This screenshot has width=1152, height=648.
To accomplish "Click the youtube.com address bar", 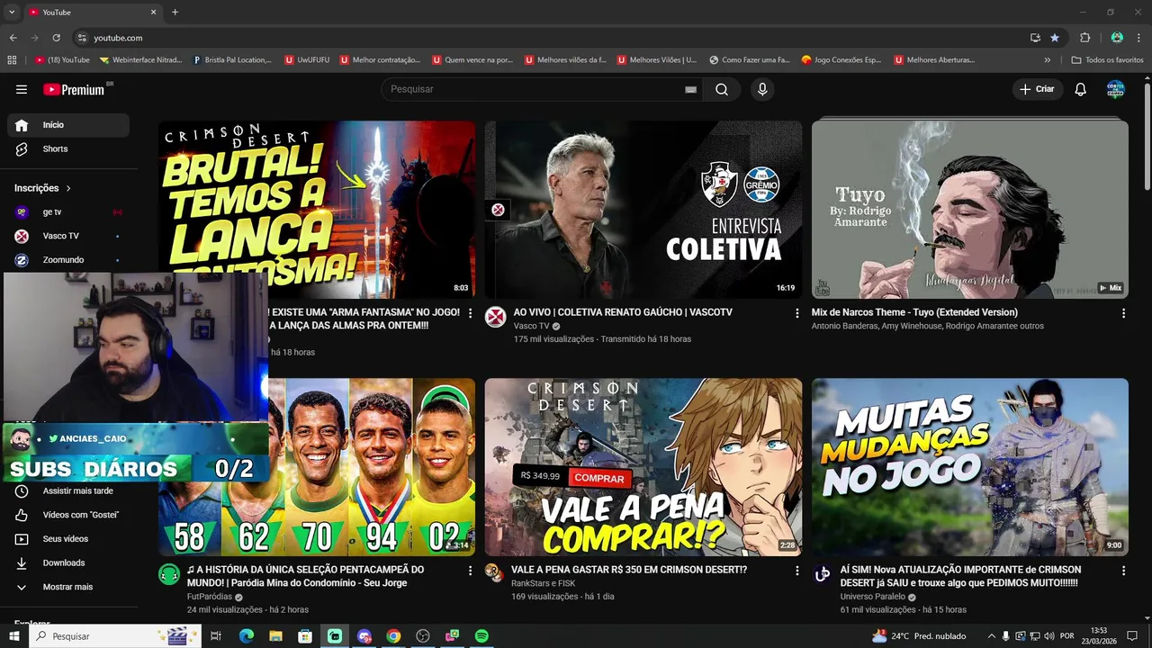I will tap(549, 38).
